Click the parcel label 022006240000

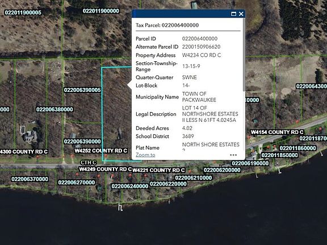tap(129, 186)
